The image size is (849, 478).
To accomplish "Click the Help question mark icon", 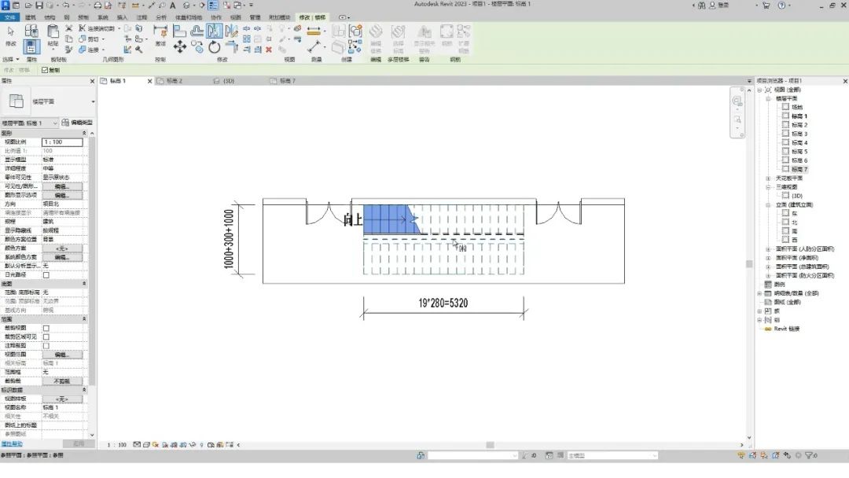I will [781, 6].
